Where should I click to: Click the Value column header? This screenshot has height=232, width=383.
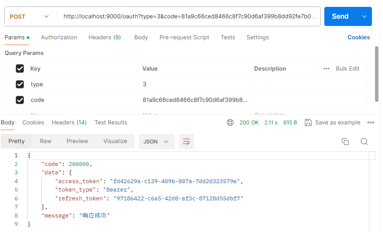(x=150, y=69)
